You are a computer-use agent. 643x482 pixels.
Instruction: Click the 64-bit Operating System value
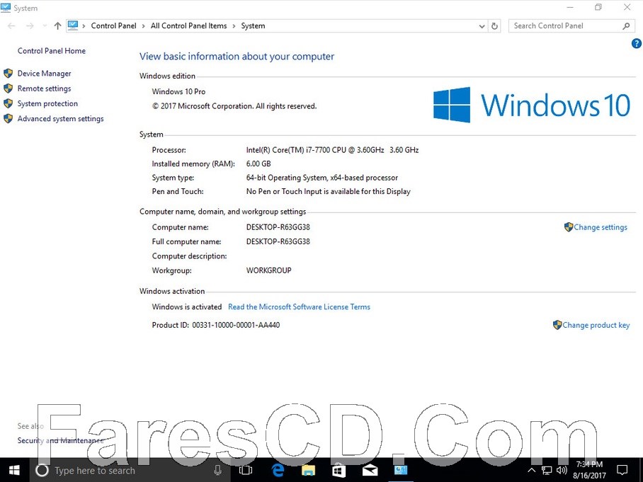(x=322, y=178)
